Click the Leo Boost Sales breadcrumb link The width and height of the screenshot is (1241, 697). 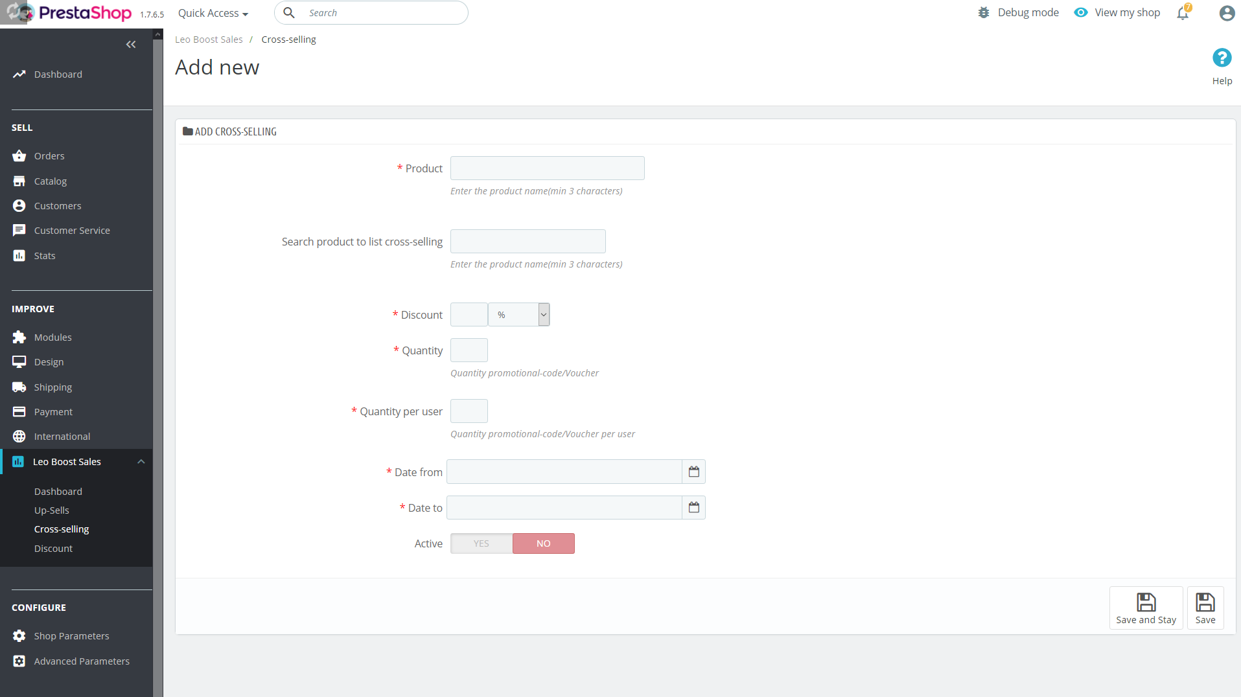pos(209,40)
